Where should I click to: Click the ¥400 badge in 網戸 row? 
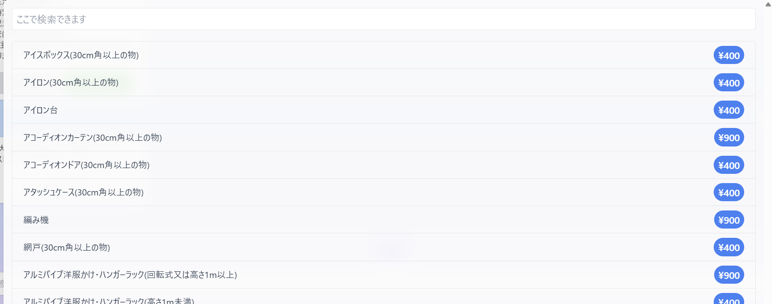coord(729,248)
